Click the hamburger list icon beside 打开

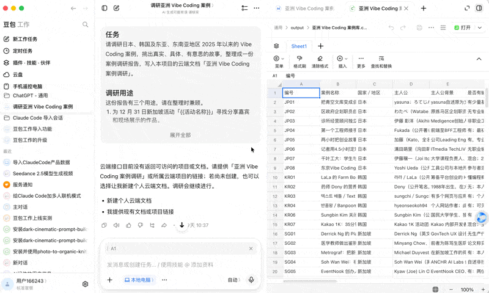pyautogui.click(x=443, y=27)
